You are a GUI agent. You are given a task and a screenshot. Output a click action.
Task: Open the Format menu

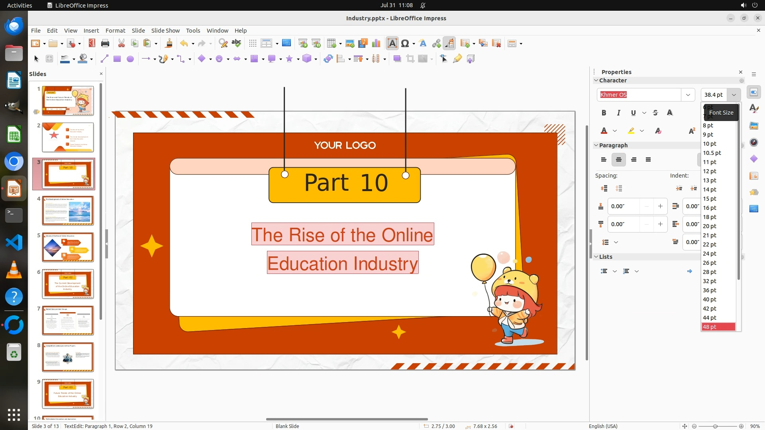coord(115,30)
